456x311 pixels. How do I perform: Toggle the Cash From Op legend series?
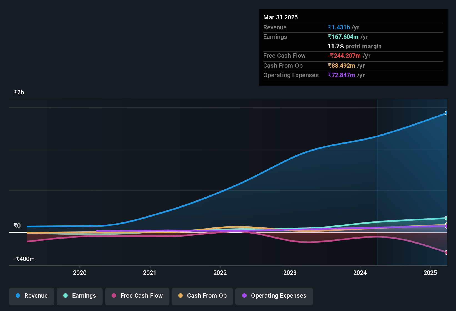point(202,296)
